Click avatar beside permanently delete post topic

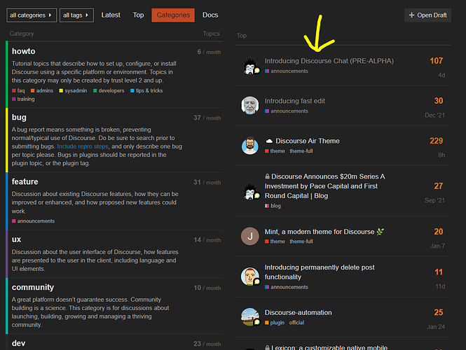pyautogui.click(x=250, y=276)
